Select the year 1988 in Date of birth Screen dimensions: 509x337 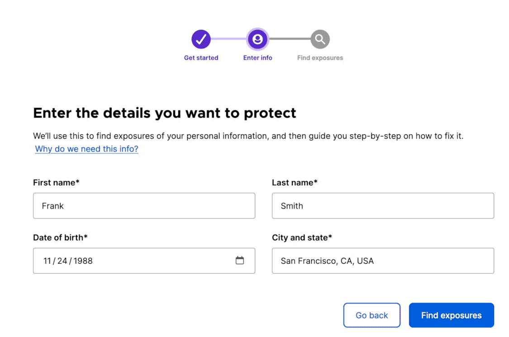coord(83,261)
